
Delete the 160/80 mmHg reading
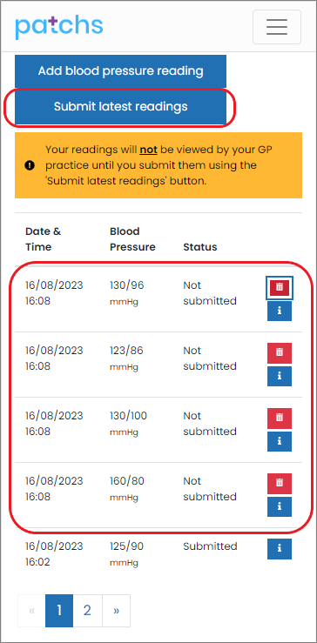click(280, 484)
